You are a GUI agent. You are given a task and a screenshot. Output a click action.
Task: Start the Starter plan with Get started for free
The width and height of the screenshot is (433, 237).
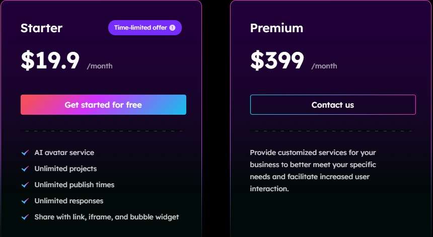pos(103,105)
